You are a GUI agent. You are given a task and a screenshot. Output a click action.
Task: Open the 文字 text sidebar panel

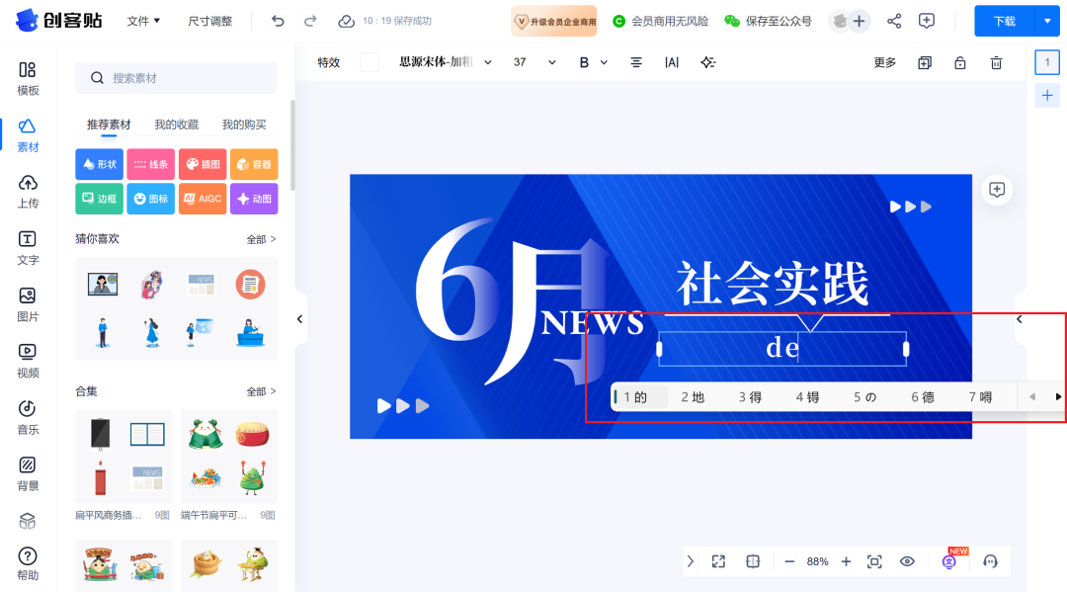click(x=28, y=248)
